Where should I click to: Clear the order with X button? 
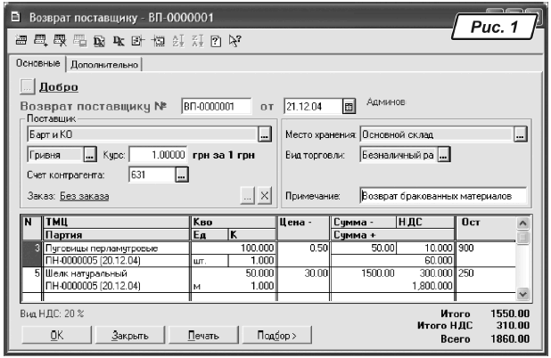264,195
